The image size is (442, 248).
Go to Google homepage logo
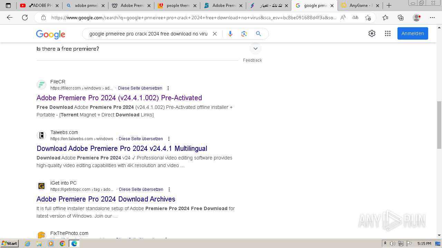51,34
